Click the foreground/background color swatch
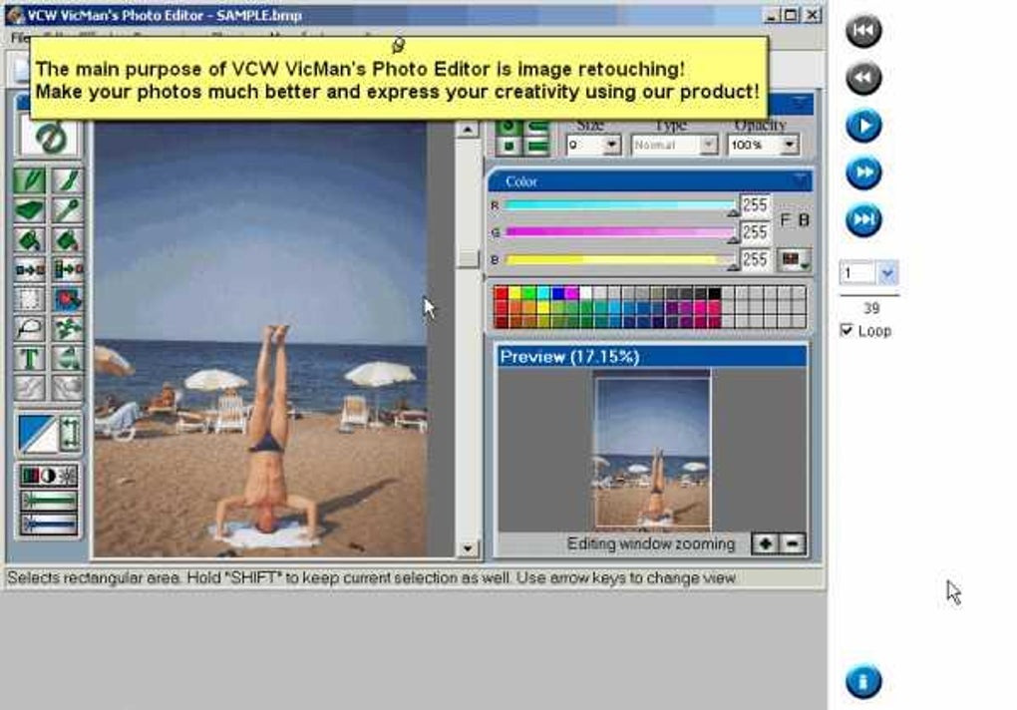The height and width of the screenshot is (710, 1017). click(38, 433)
